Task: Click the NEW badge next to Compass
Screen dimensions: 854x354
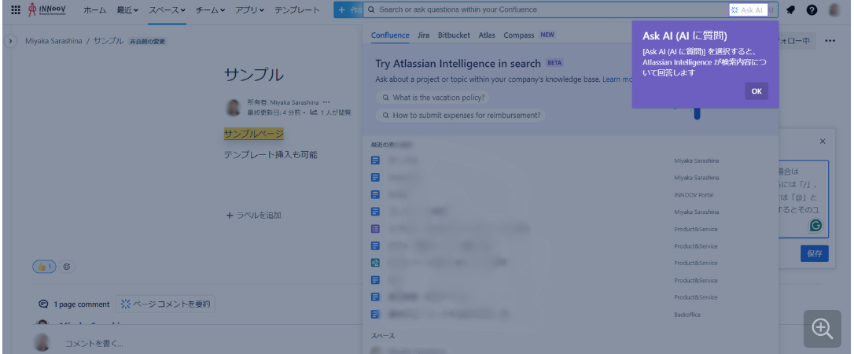Action: pos(547,35)
